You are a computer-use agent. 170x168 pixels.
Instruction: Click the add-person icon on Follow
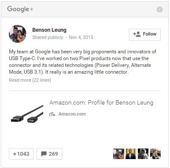[x=137, y=34]
